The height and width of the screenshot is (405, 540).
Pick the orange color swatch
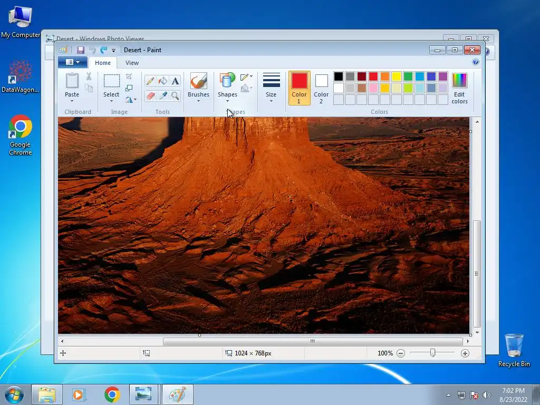[384, 76]
